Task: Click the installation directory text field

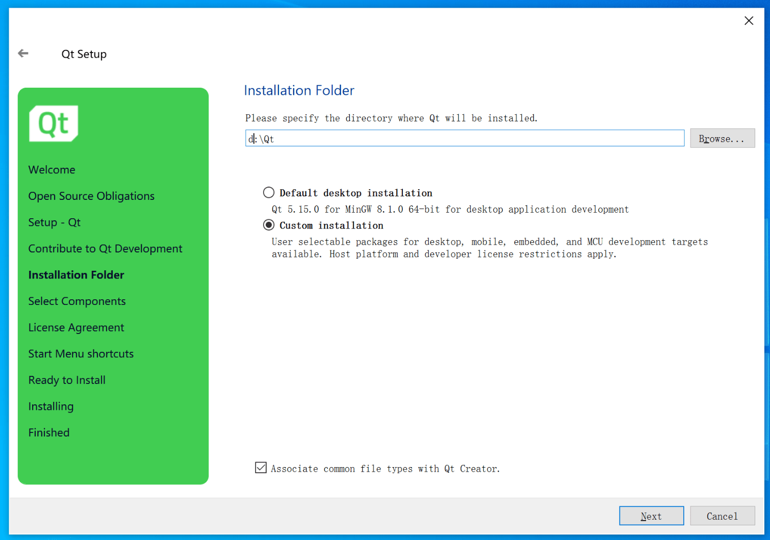Action: [464, 139]
